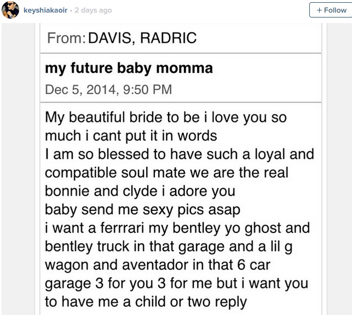Click the plus sign on Follow
352x315 pixels.
[319, 10]
